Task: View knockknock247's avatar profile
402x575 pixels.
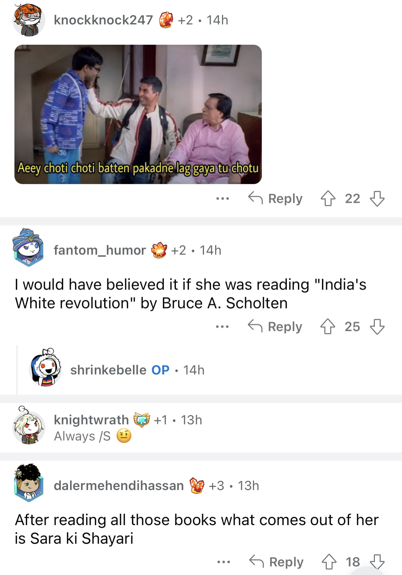Action: 29,20
